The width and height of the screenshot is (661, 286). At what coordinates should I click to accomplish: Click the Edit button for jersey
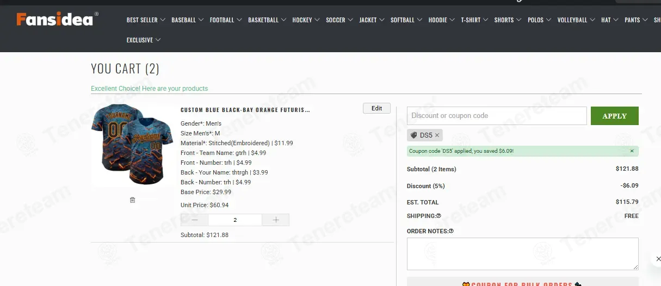pyautogui.click(x=376, y=108)
